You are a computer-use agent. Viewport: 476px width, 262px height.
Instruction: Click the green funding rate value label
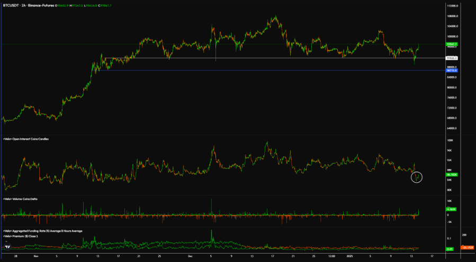(x=451, y=248)
